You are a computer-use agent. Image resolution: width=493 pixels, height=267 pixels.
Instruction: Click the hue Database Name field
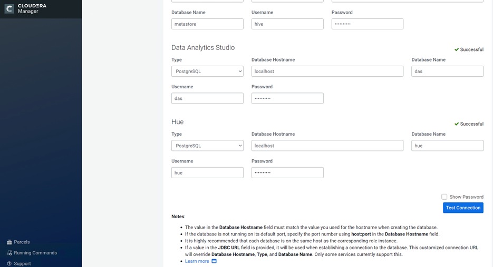tap(448, 146)
